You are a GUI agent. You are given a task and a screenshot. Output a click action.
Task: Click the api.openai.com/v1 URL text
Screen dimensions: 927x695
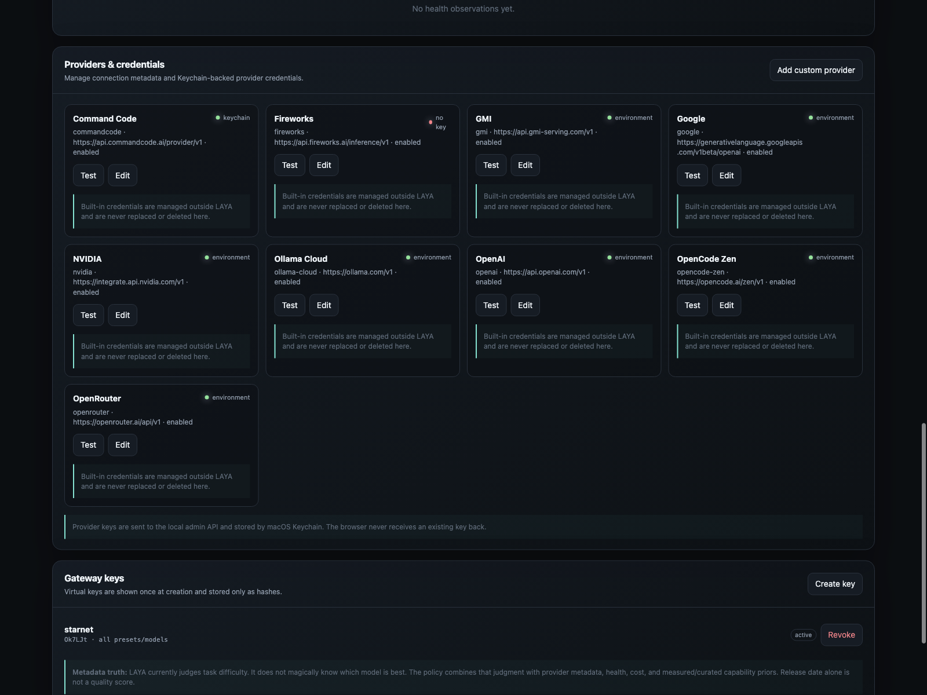[545, 272]
